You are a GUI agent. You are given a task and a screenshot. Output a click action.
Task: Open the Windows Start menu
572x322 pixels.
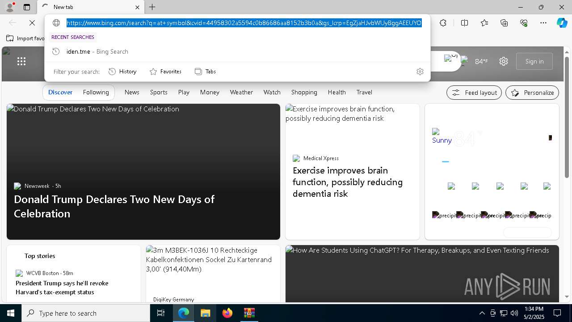pos(11,313)
